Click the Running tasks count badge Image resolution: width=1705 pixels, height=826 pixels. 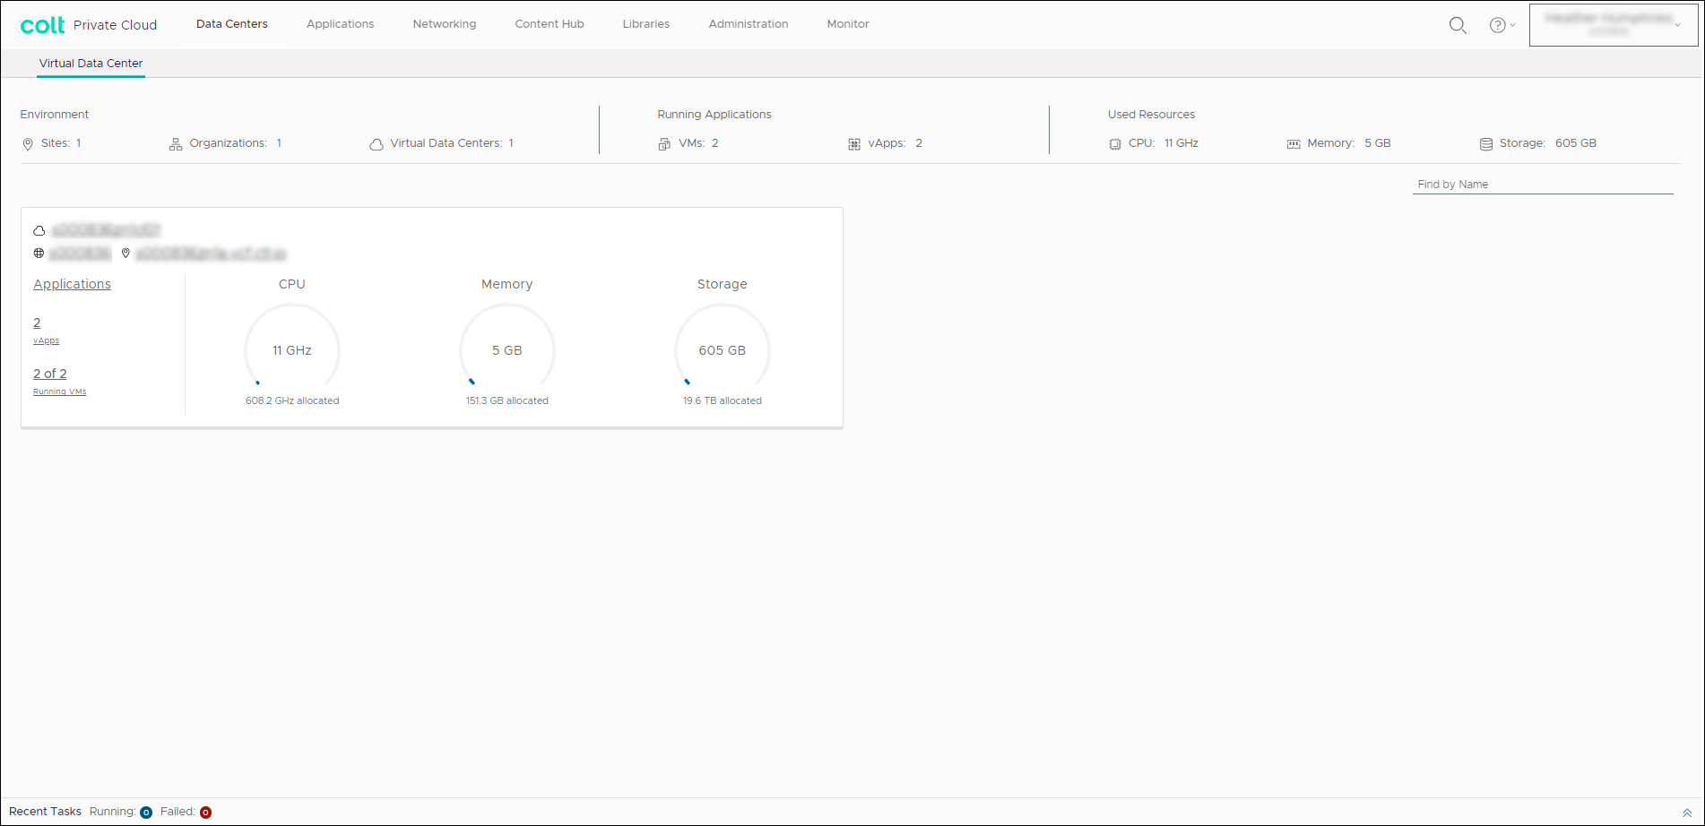(x=146, y=813)
